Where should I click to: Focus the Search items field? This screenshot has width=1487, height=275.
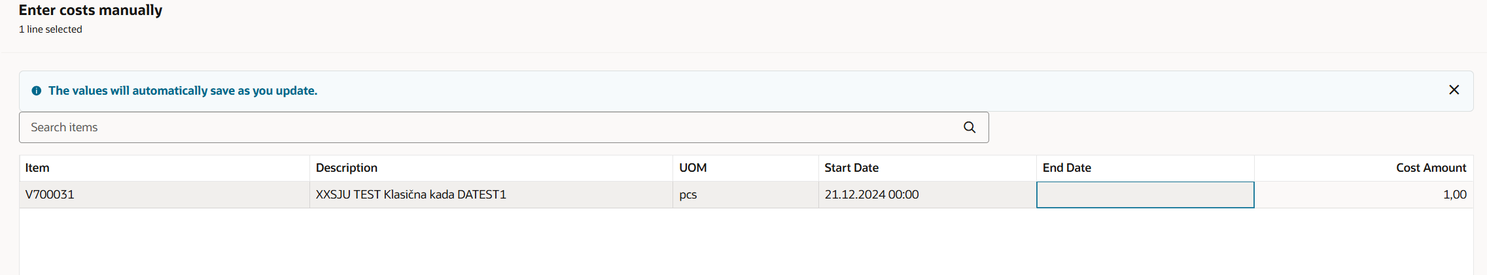pyautogui.click(x=491, y=127)
